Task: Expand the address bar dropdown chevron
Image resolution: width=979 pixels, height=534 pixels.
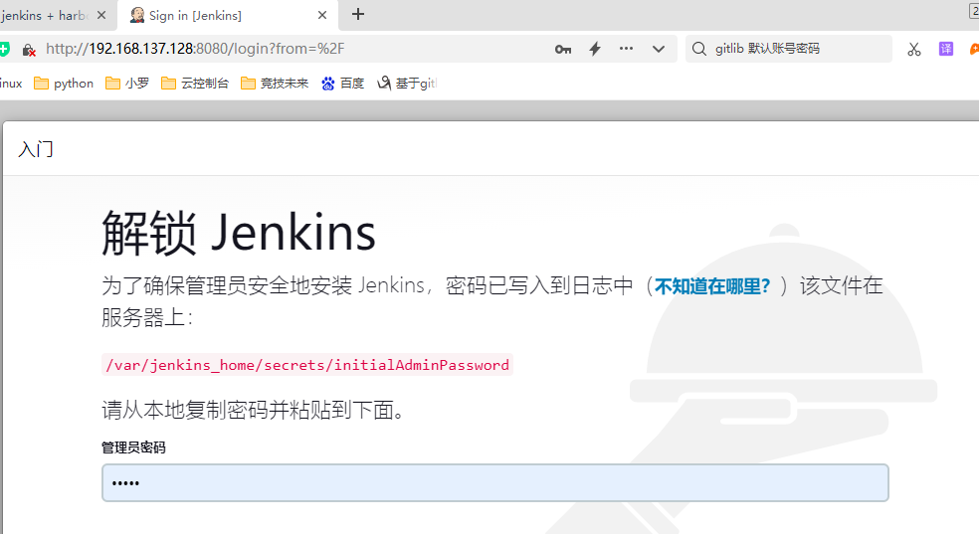Action: pyautogui.click(x=659, y=49)
